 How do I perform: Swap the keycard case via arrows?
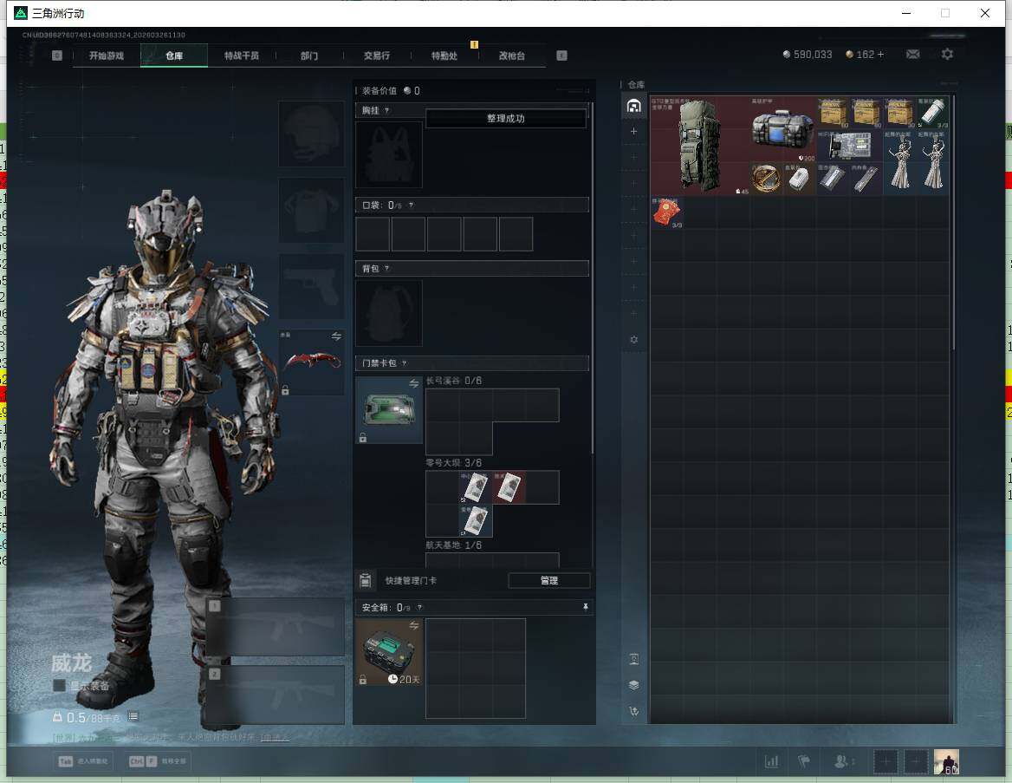(413, 384)
